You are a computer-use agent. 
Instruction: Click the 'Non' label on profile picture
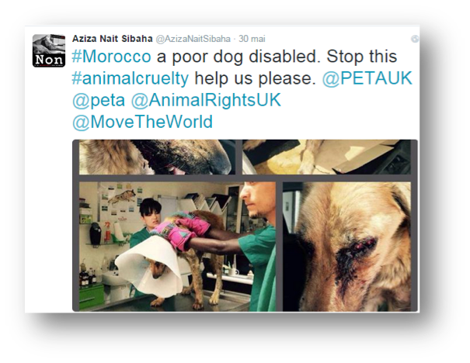(x=49, y=60)
